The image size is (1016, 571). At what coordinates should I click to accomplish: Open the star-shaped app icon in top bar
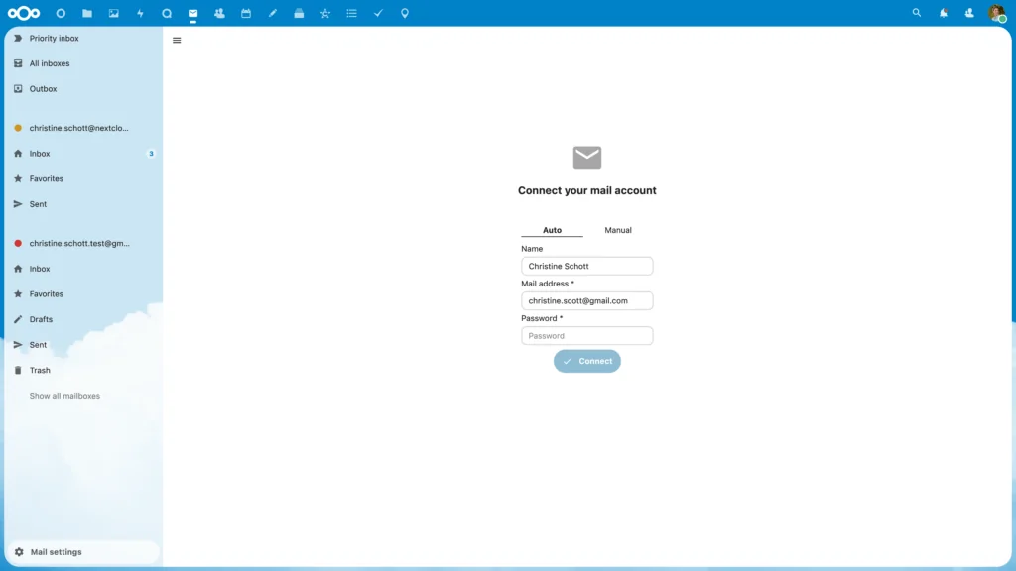click(325, 13)
